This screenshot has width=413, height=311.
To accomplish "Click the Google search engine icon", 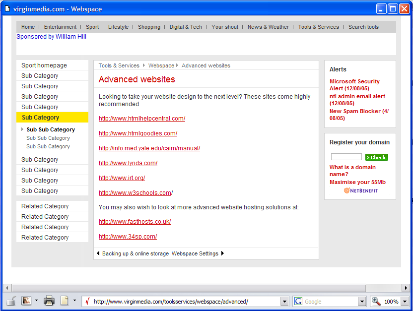I will pos(298,301).
